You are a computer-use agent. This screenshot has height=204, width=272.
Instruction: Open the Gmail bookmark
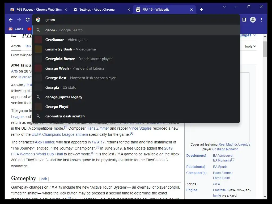click(16, 29)
